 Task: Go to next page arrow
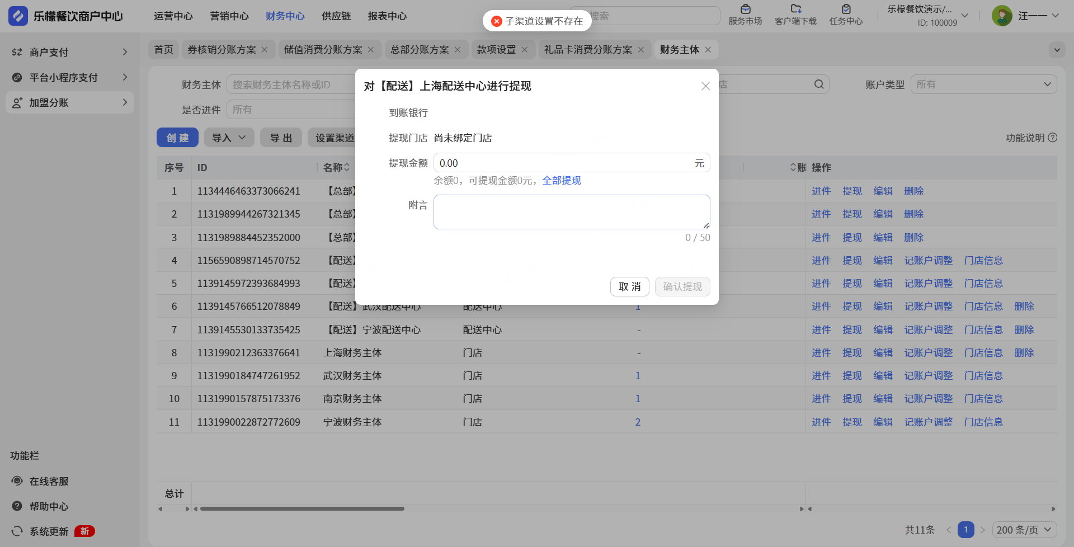983,530
